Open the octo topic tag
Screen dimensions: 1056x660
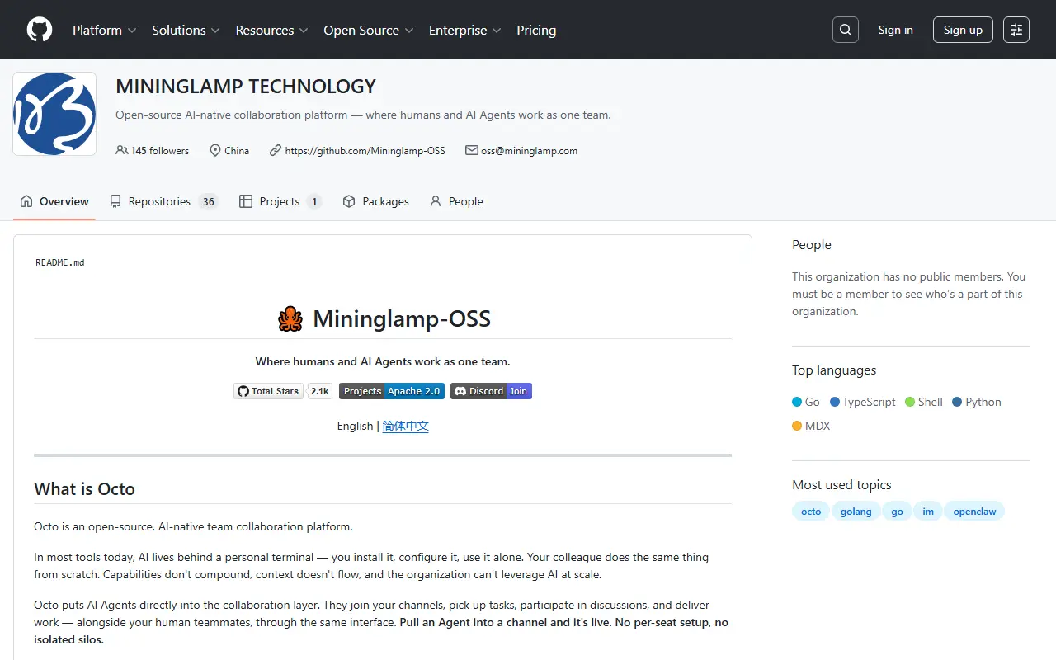tap(811, 511)
